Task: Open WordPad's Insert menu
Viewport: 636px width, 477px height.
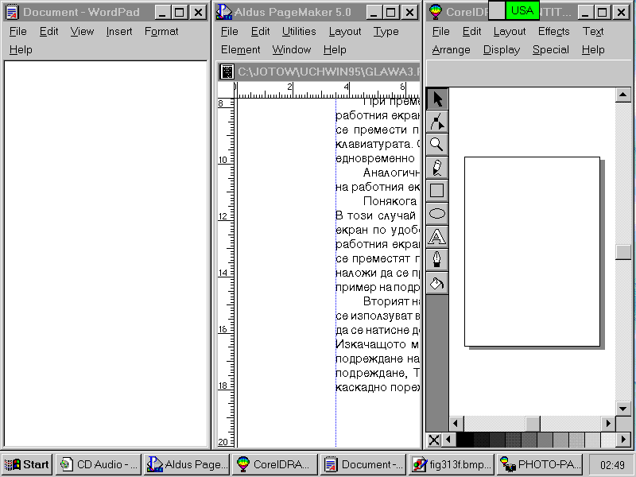Action: point(119,31)
